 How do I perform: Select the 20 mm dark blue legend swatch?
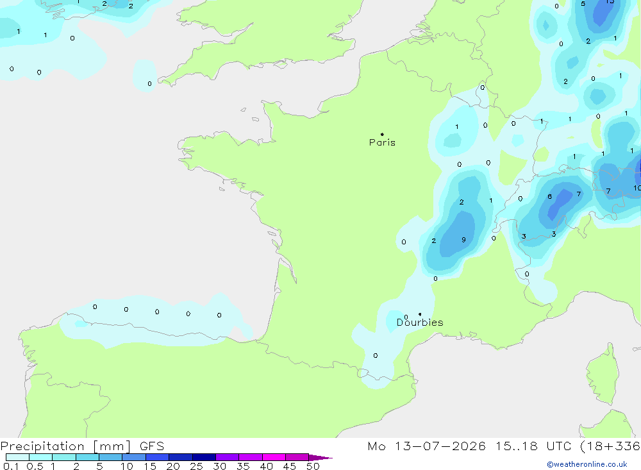click(180, 457)
